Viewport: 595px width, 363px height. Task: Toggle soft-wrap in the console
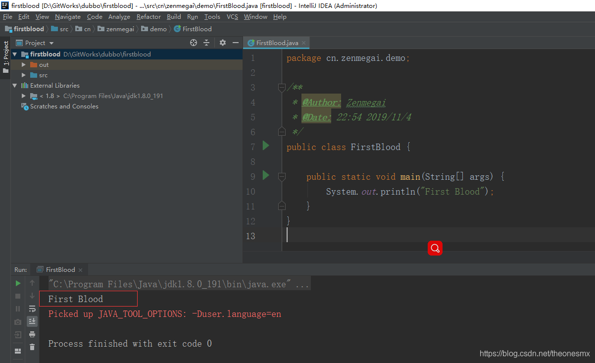(32, 309)
